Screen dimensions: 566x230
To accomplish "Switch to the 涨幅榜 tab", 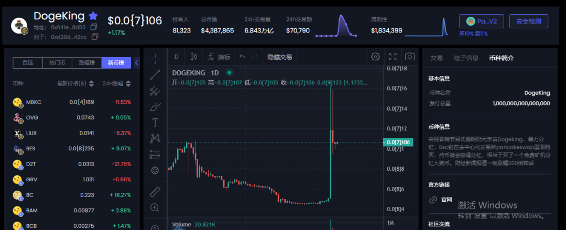I will pyautogui.click(x=87, y=63).
